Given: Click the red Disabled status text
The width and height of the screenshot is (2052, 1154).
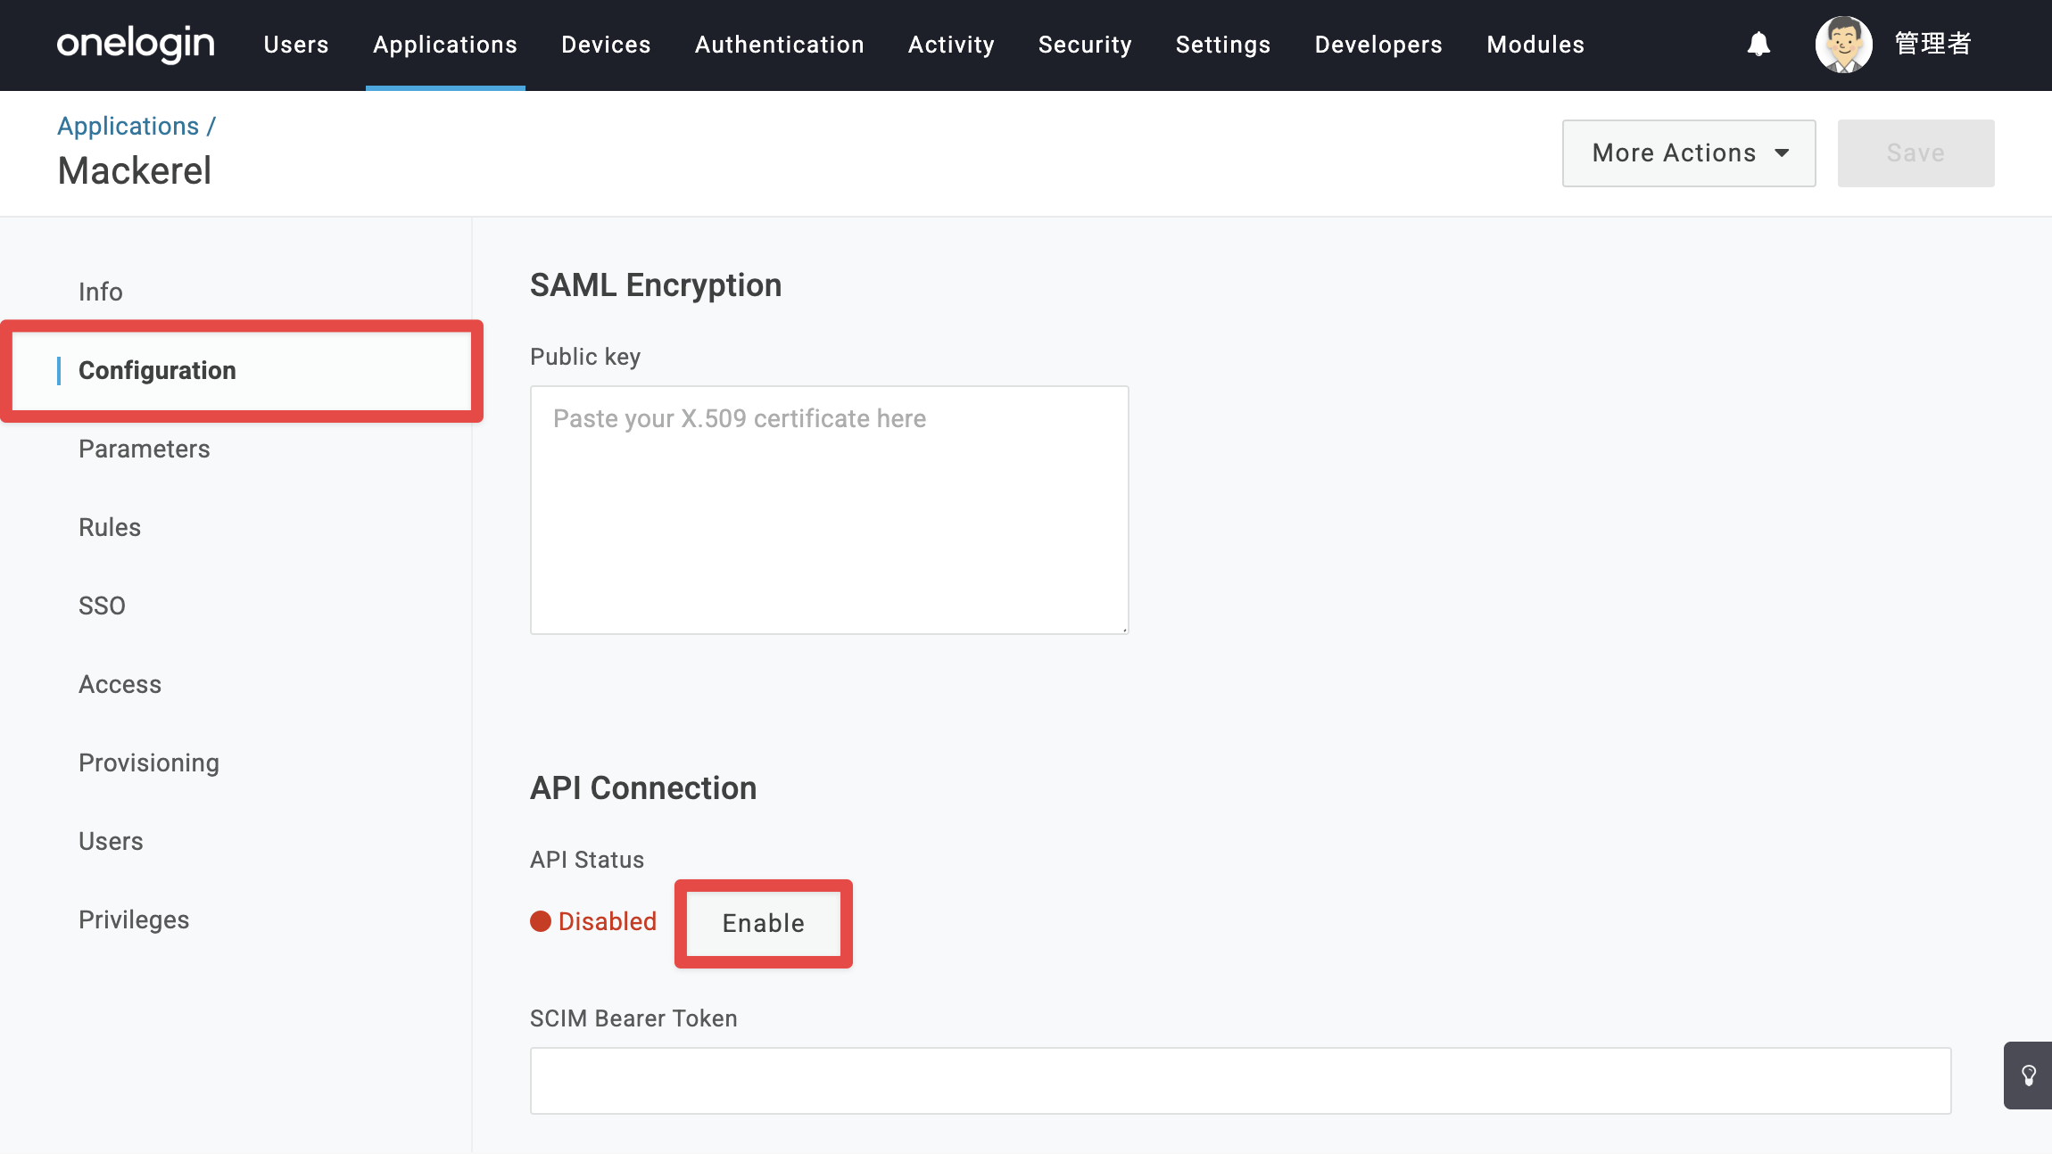Looking at the screenshot, I should pos(608,921).
